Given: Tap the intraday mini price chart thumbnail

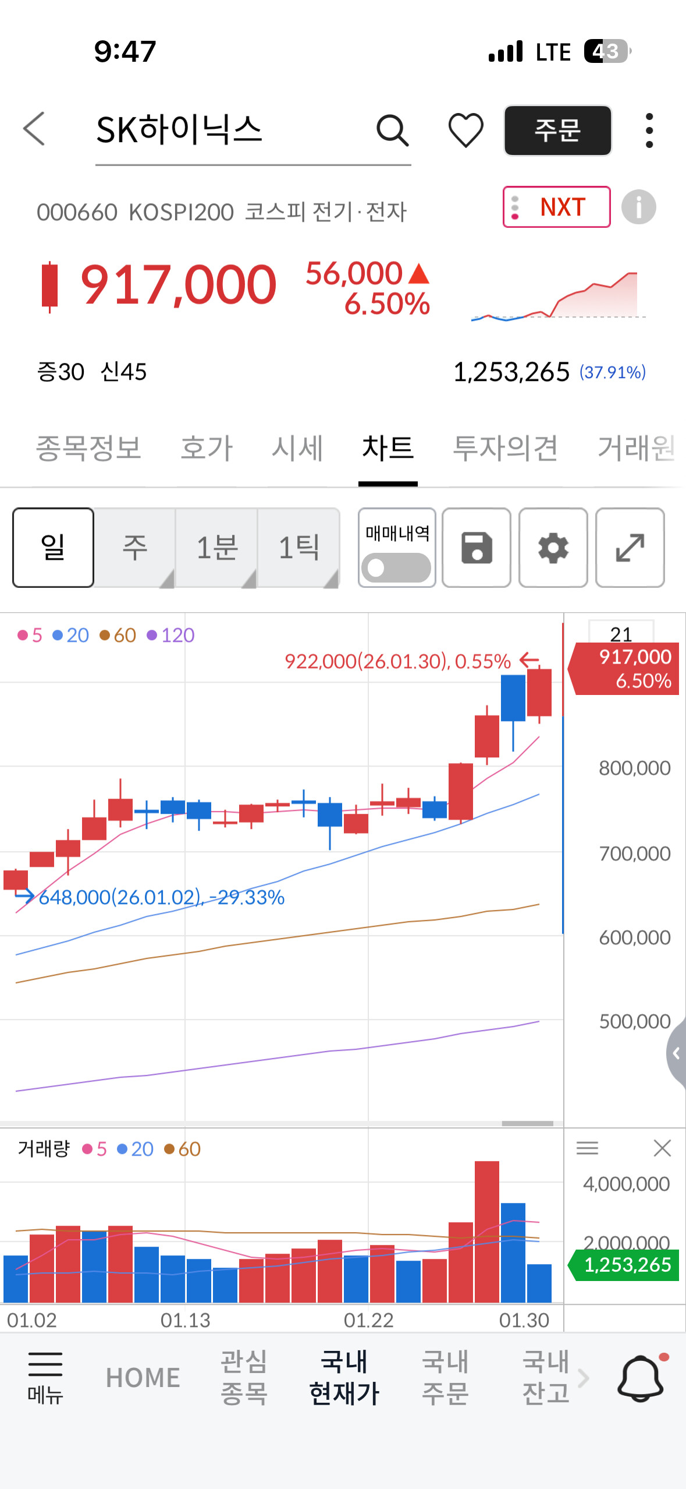Looking at the screenshot, I should 559,295.
